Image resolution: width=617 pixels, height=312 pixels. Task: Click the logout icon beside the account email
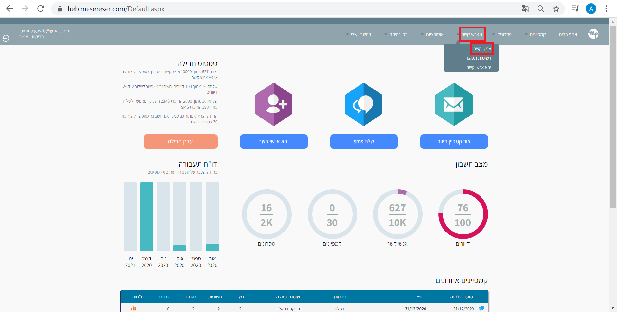6,38
